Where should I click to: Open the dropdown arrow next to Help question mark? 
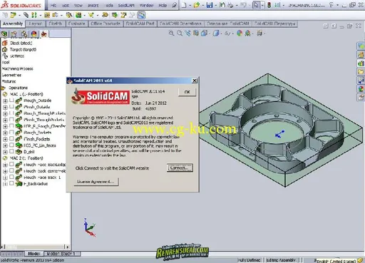tap(337, 5)
